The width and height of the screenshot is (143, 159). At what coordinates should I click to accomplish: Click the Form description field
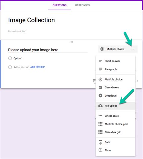coord(17,31)
